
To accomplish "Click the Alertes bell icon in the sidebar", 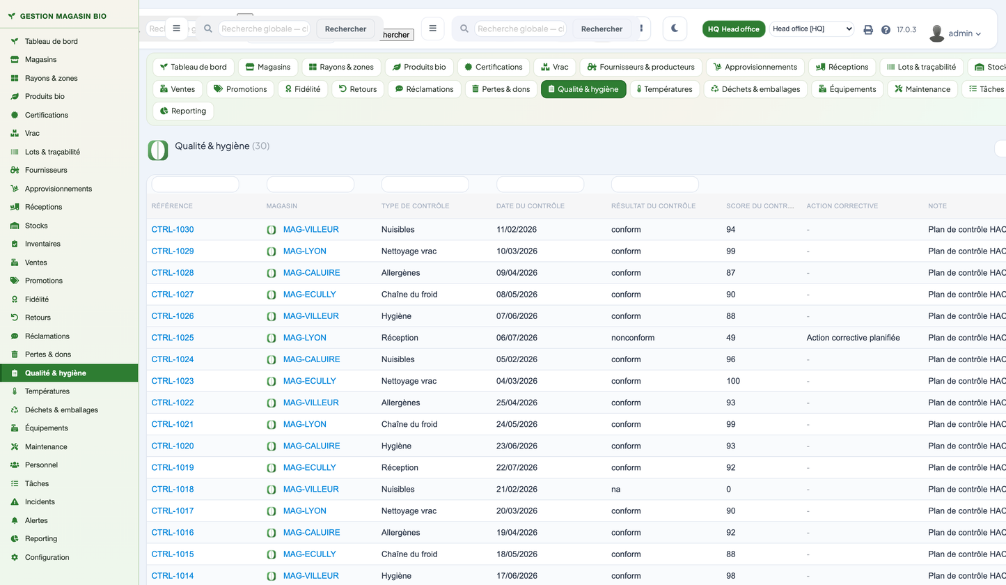I will click(x=15, y=520).
